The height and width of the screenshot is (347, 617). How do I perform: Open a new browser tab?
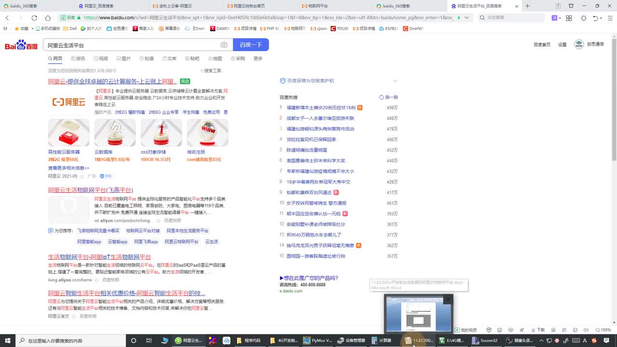pyautogui.click(x=527, y=6)
